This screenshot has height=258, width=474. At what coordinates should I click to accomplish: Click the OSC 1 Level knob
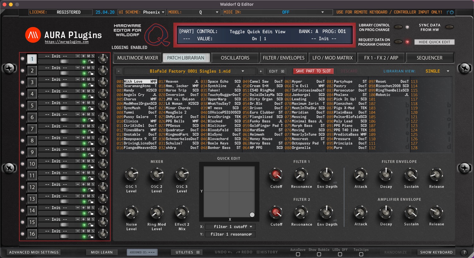131,174
